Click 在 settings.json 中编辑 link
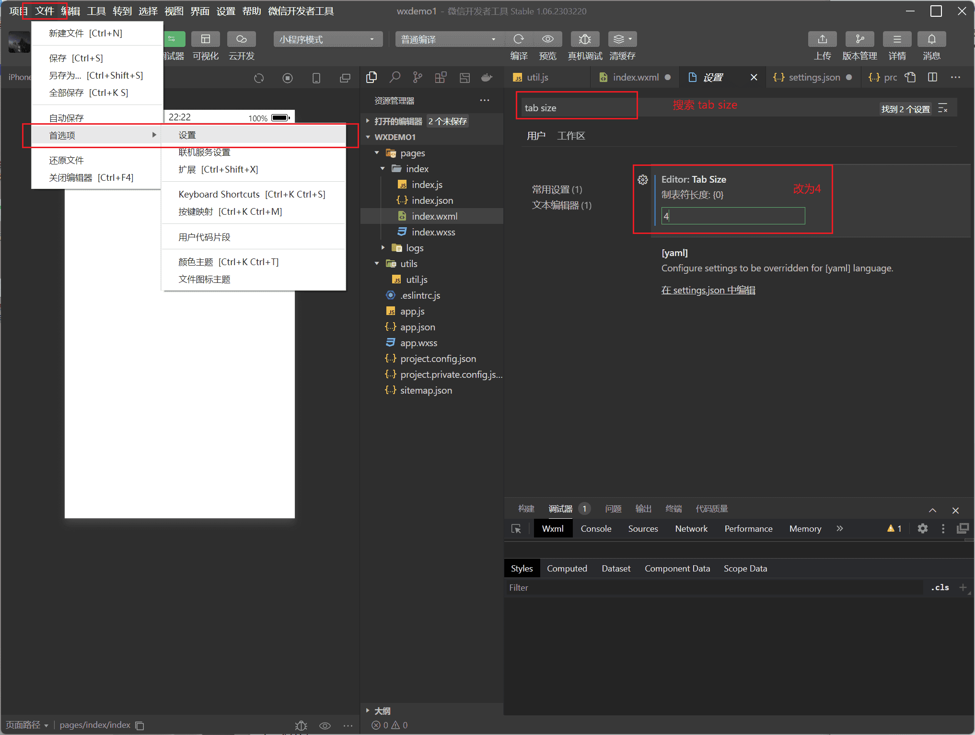 click(x=708, y=290)
